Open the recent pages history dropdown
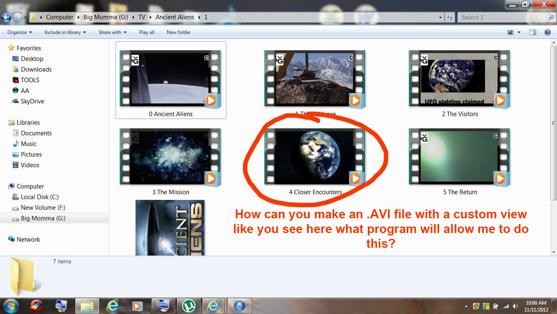The height and width of the screenshot is (314, 557). click(x=26, y=17)
